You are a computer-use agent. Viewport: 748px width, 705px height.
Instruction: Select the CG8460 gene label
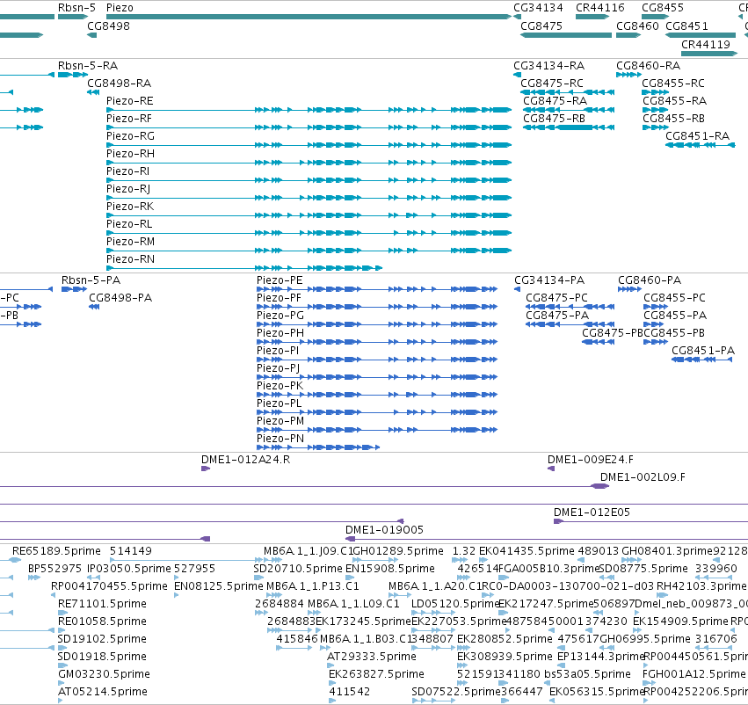click(637, 25)
